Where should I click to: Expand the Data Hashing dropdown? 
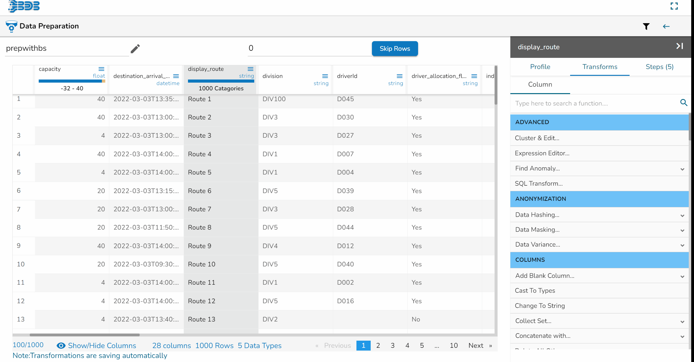point(682,215)
